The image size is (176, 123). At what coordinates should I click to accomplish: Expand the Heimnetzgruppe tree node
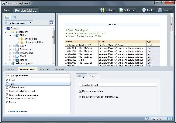click(6, 64)
